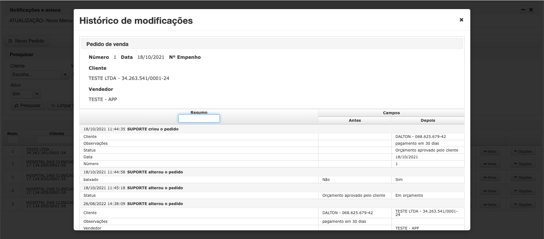The image size is (544, 239).
Task: Select the 11:44:35 SUPORTE criou o pedido row
Action: [x=272, y=129]
